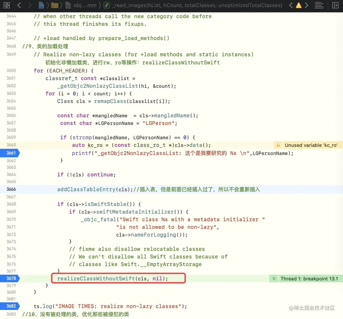Open _read_images function jump bar menu
Viewport: 343px width, 319px height.
(193, 5)
